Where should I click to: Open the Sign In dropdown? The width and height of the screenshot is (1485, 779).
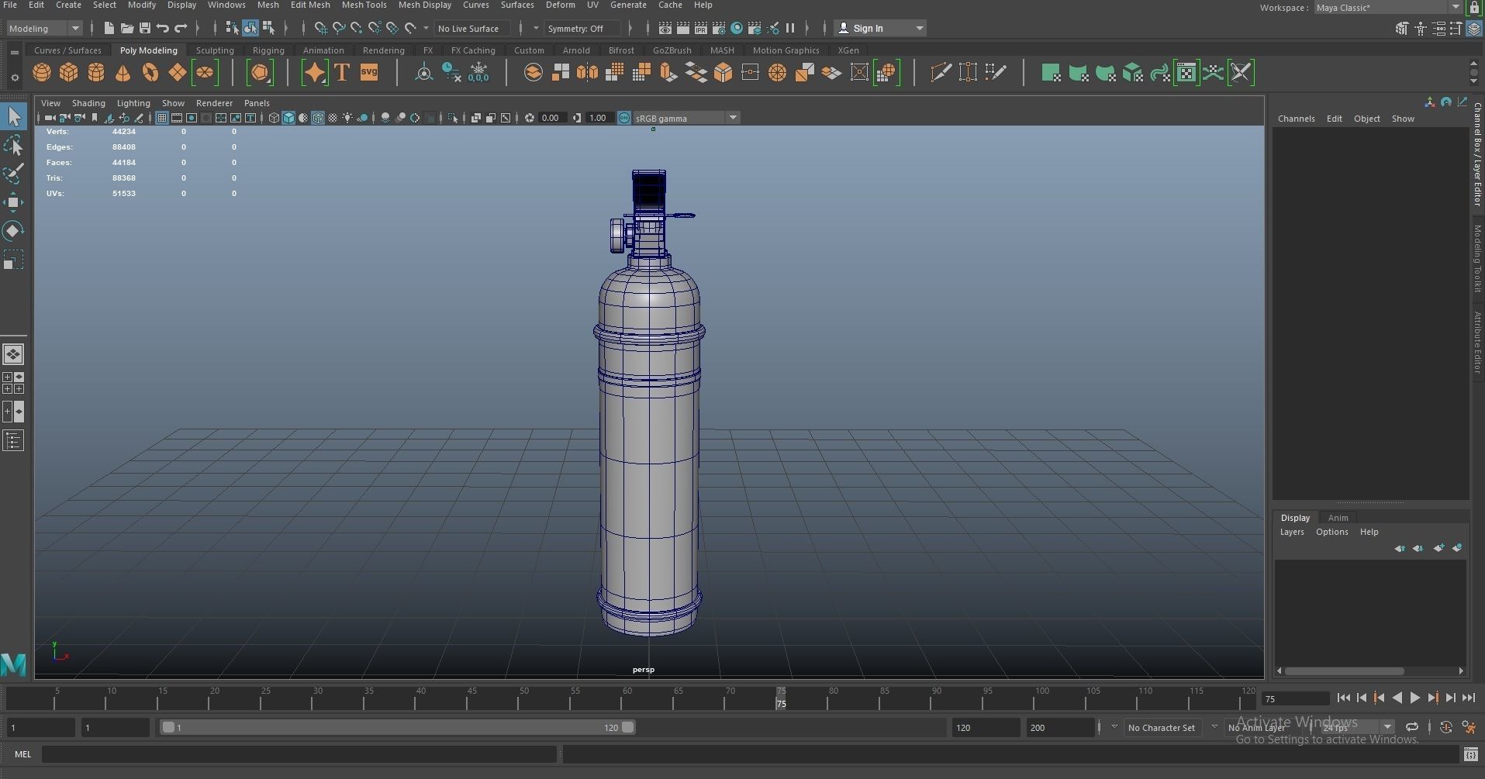pos(880,29)
